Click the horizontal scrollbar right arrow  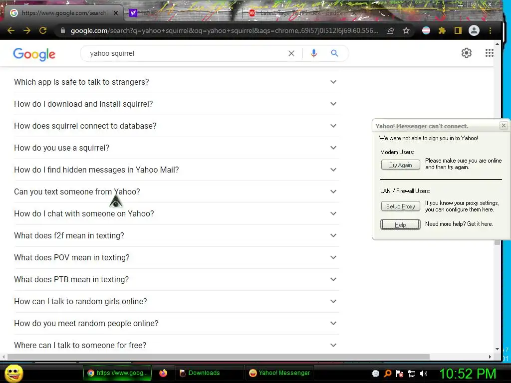[490, 357]
